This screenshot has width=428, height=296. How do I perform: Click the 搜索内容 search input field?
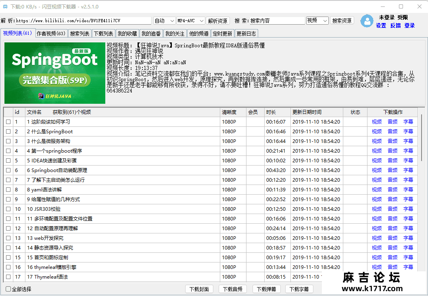tap(277, 21)
